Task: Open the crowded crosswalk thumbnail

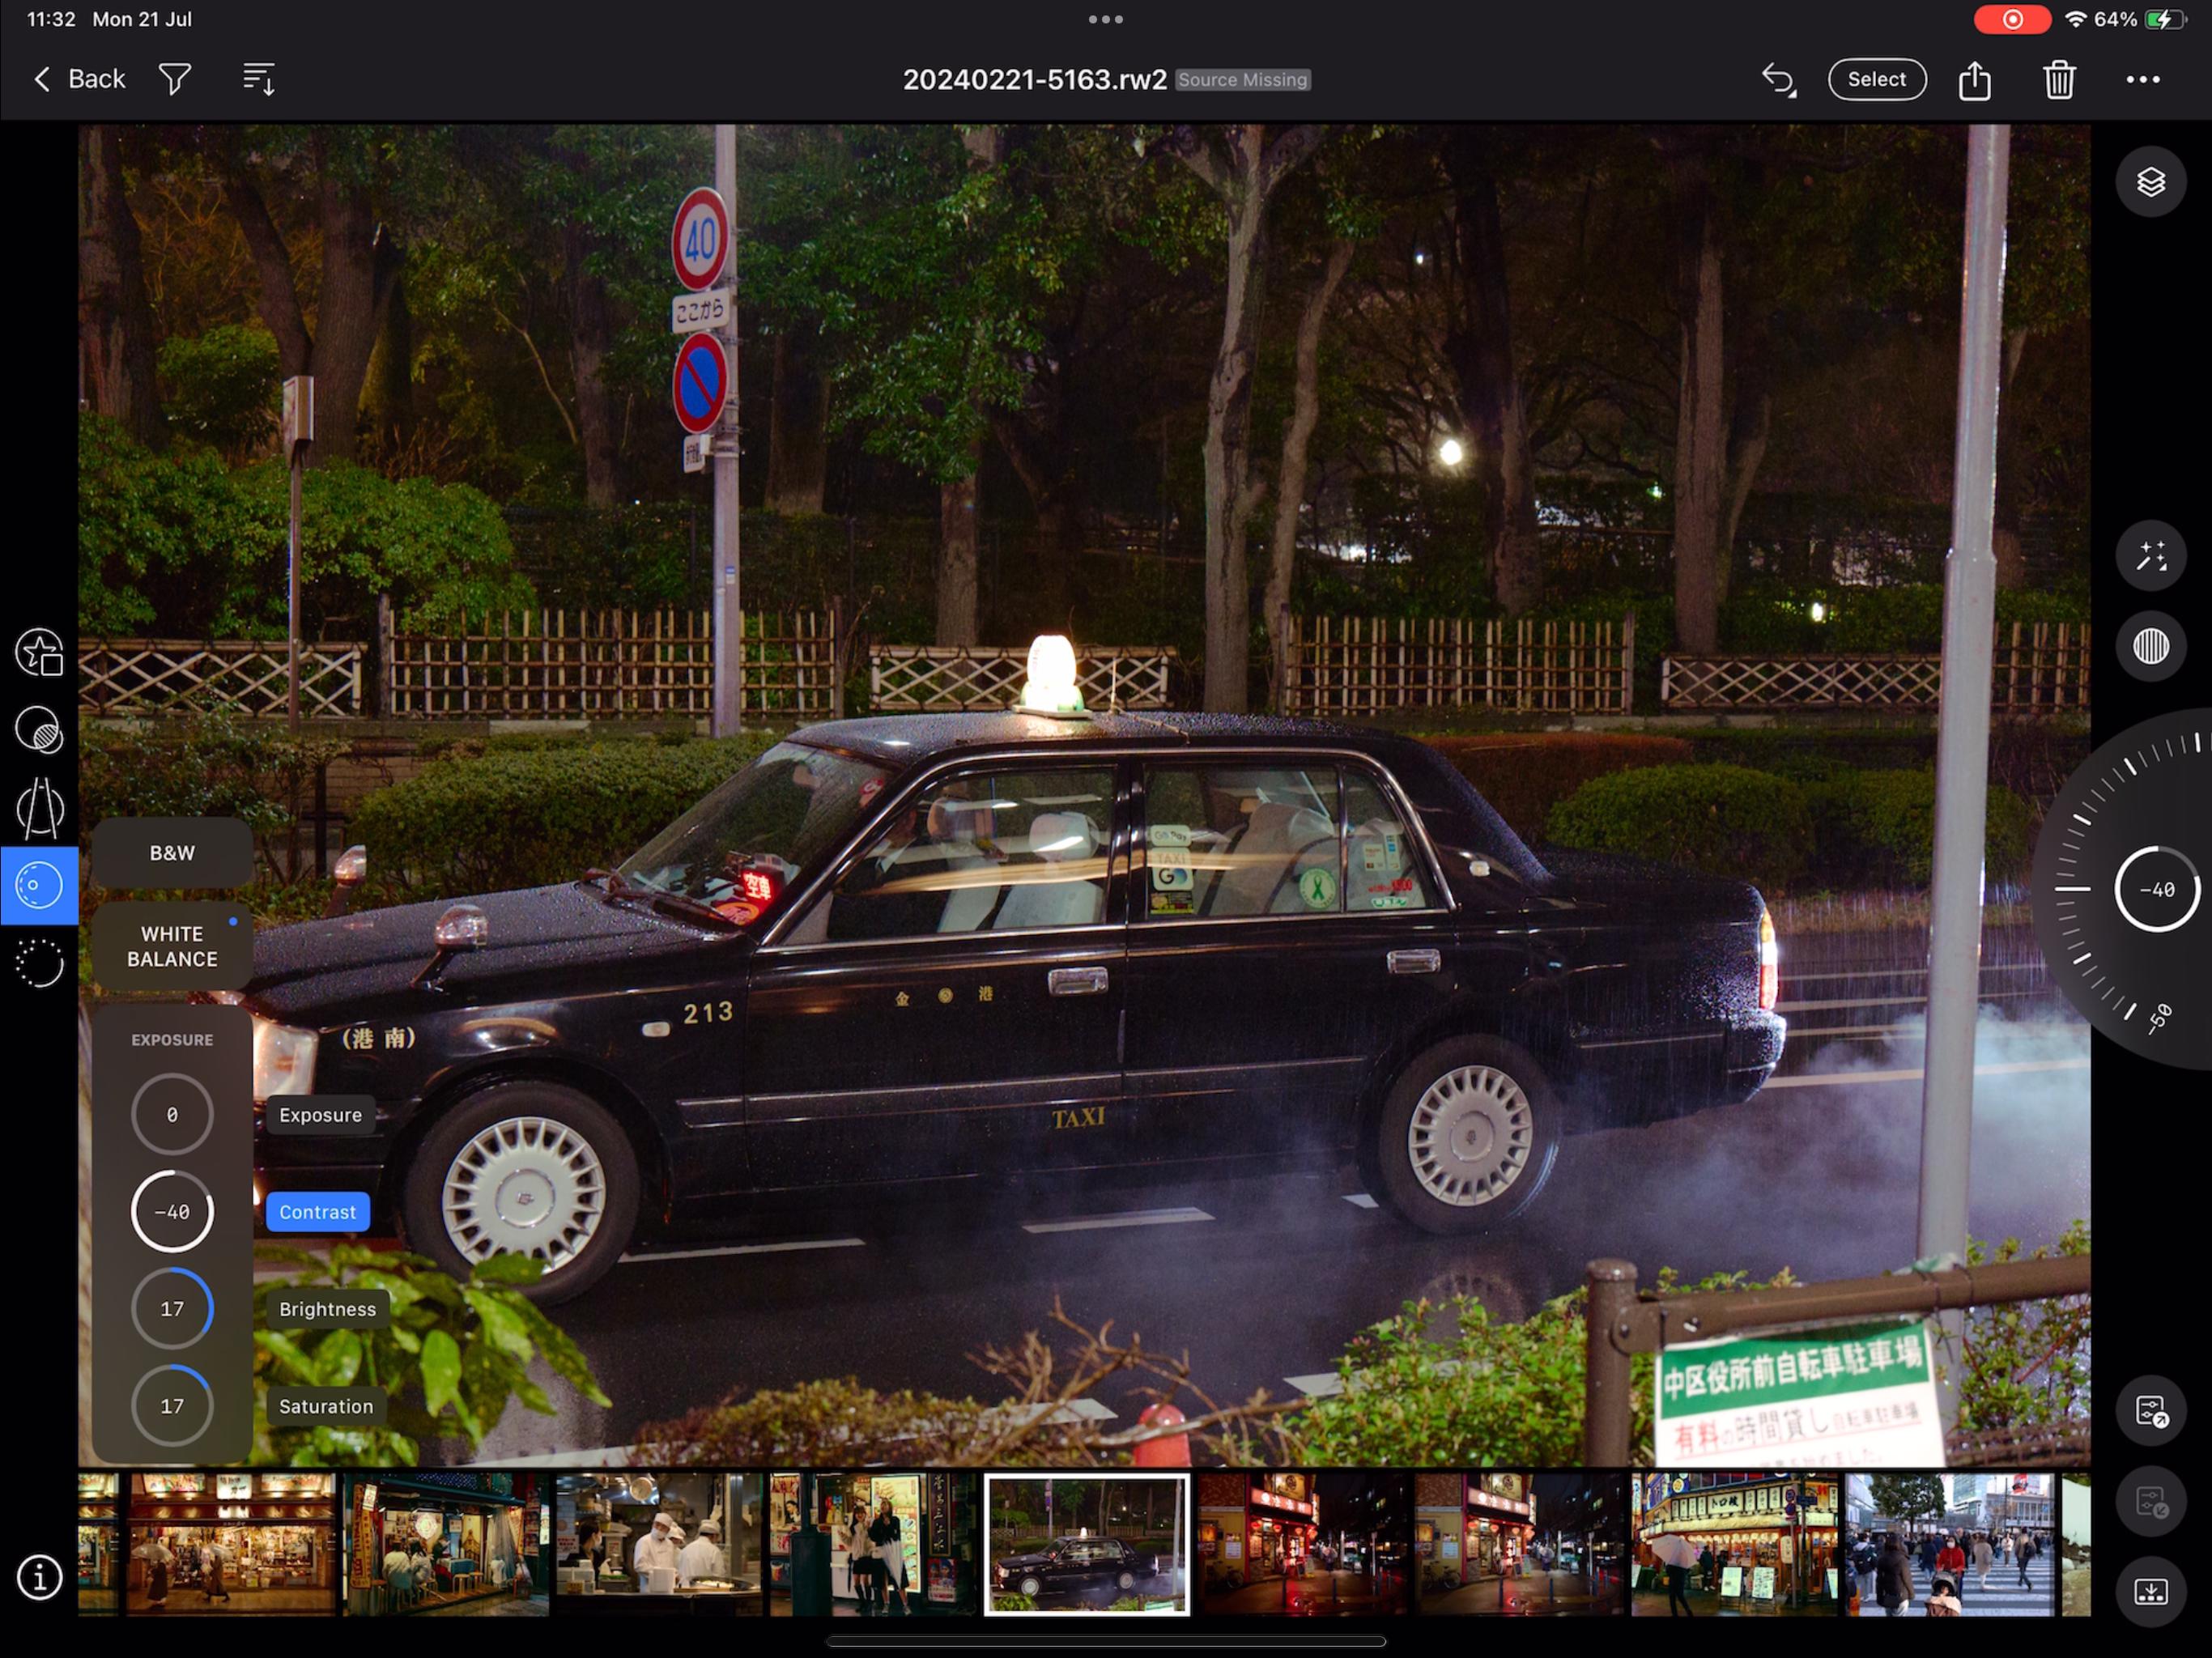Action: pyautogui.click(x=1949, y=1543)
